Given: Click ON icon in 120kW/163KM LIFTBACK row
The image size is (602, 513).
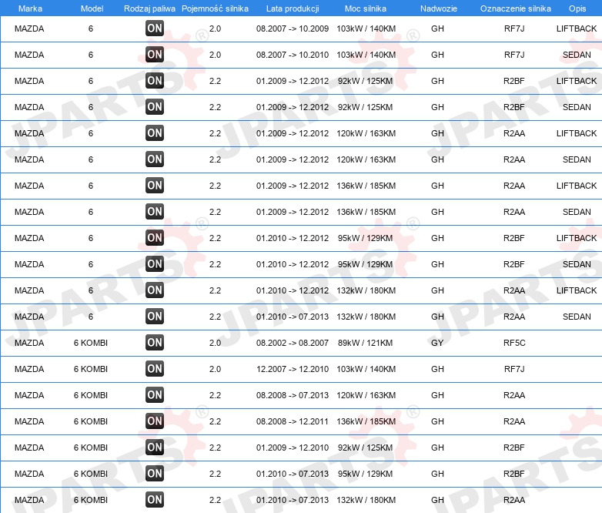Looking at the screenshot, I should [x=155, y=133].
